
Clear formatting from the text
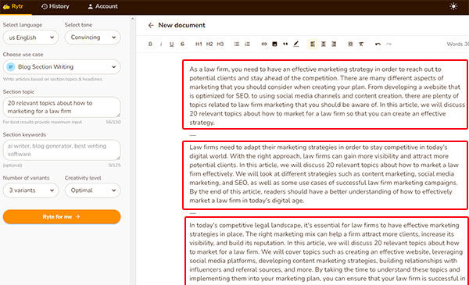[361, 45]
